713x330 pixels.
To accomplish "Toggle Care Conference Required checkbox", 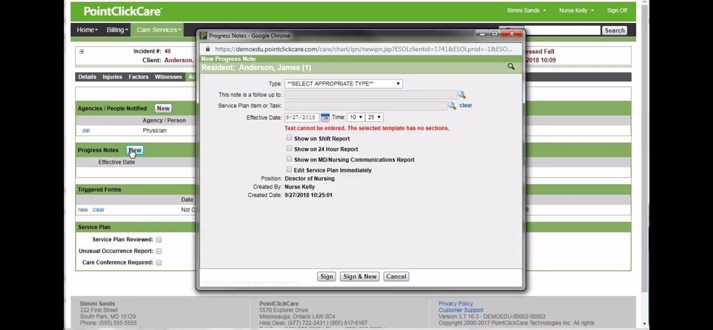I will pos(159,263).
